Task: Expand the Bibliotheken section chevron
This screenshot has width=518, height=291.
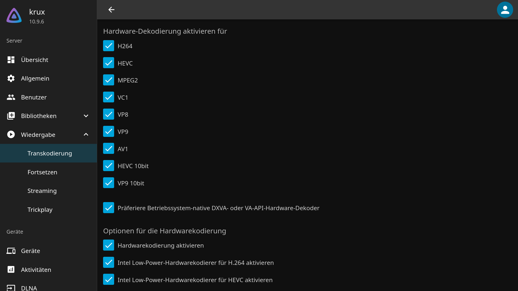Action: click(x=86, y=116)
